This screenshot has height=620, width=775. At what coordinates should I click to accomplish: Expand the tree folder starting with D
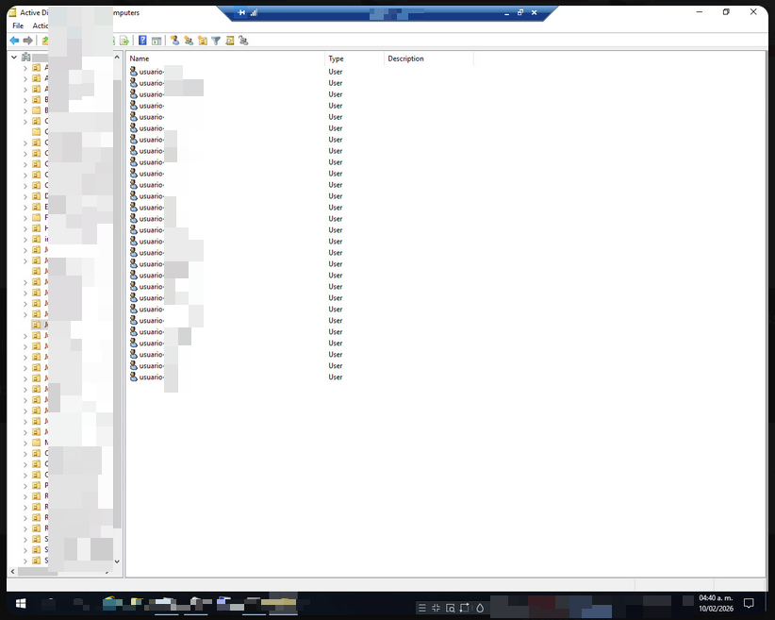coord(25,196)
